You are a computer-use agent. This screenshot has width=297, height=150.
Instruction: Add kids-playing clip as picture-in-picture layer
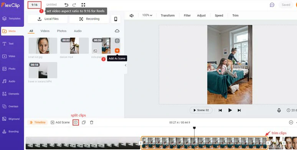(95, 51)
